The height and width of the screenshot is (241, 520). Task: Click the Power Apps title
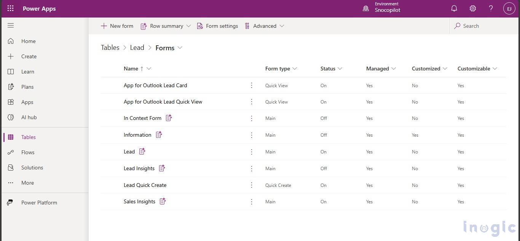coord(39,8)
